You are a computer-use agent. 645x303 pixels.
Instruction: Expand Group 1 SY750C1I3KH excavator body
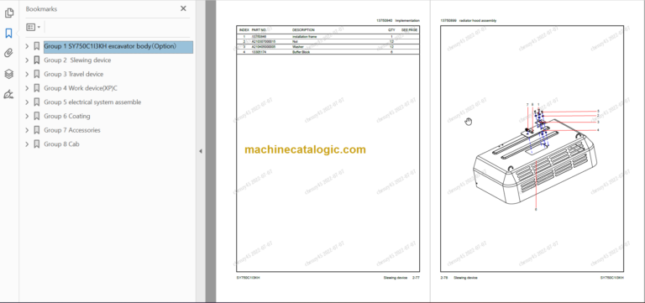[27, 46]
